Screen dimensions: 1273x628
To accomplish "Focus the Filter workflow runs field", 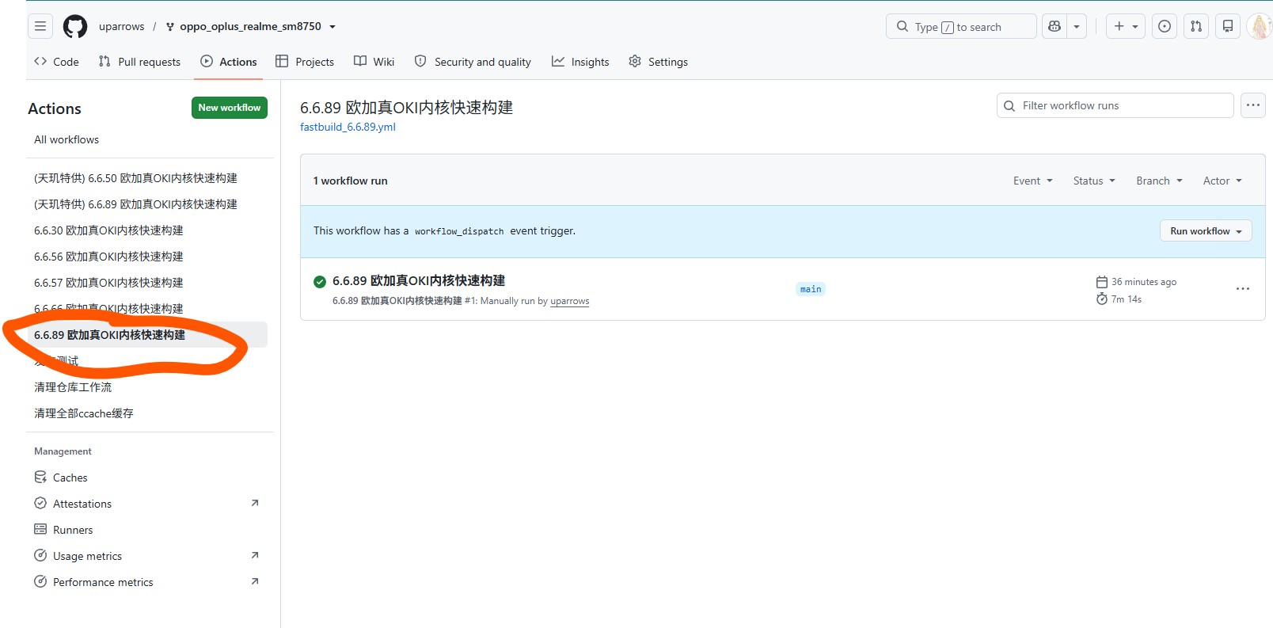I will tap(1115, 105).
